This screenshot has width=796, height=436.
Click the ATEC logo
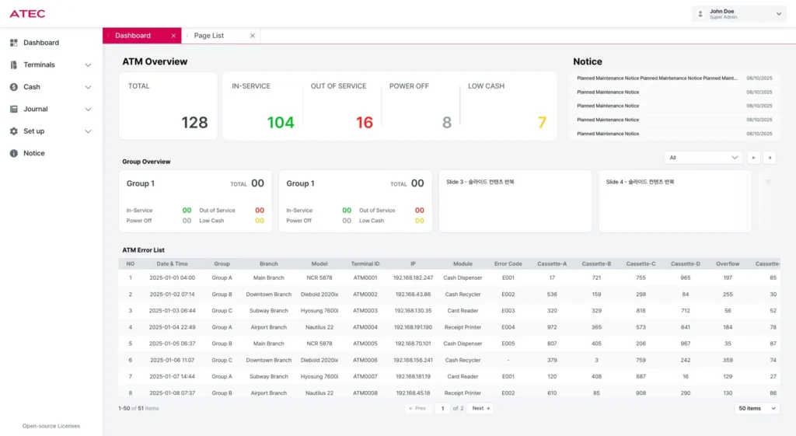pyautogui.click(x=27, y=14)
